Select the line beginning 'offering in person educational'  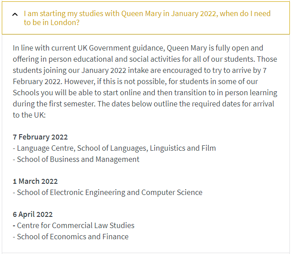tap(145, 59)
